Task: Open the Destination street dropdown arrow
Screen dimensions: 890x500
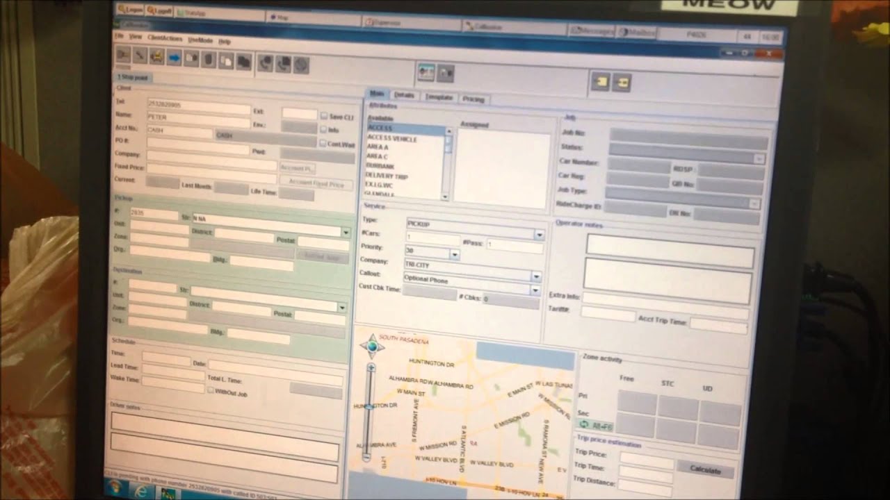Action: tap(341, 307)
